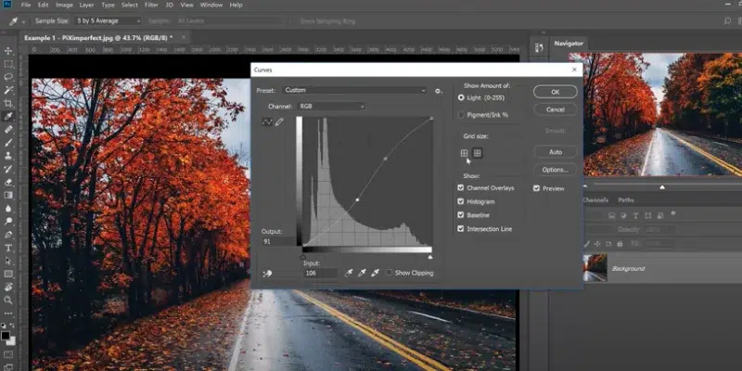Choose the pencil draw-curve icon
The image size is (742, 371).
pos(279,122)
